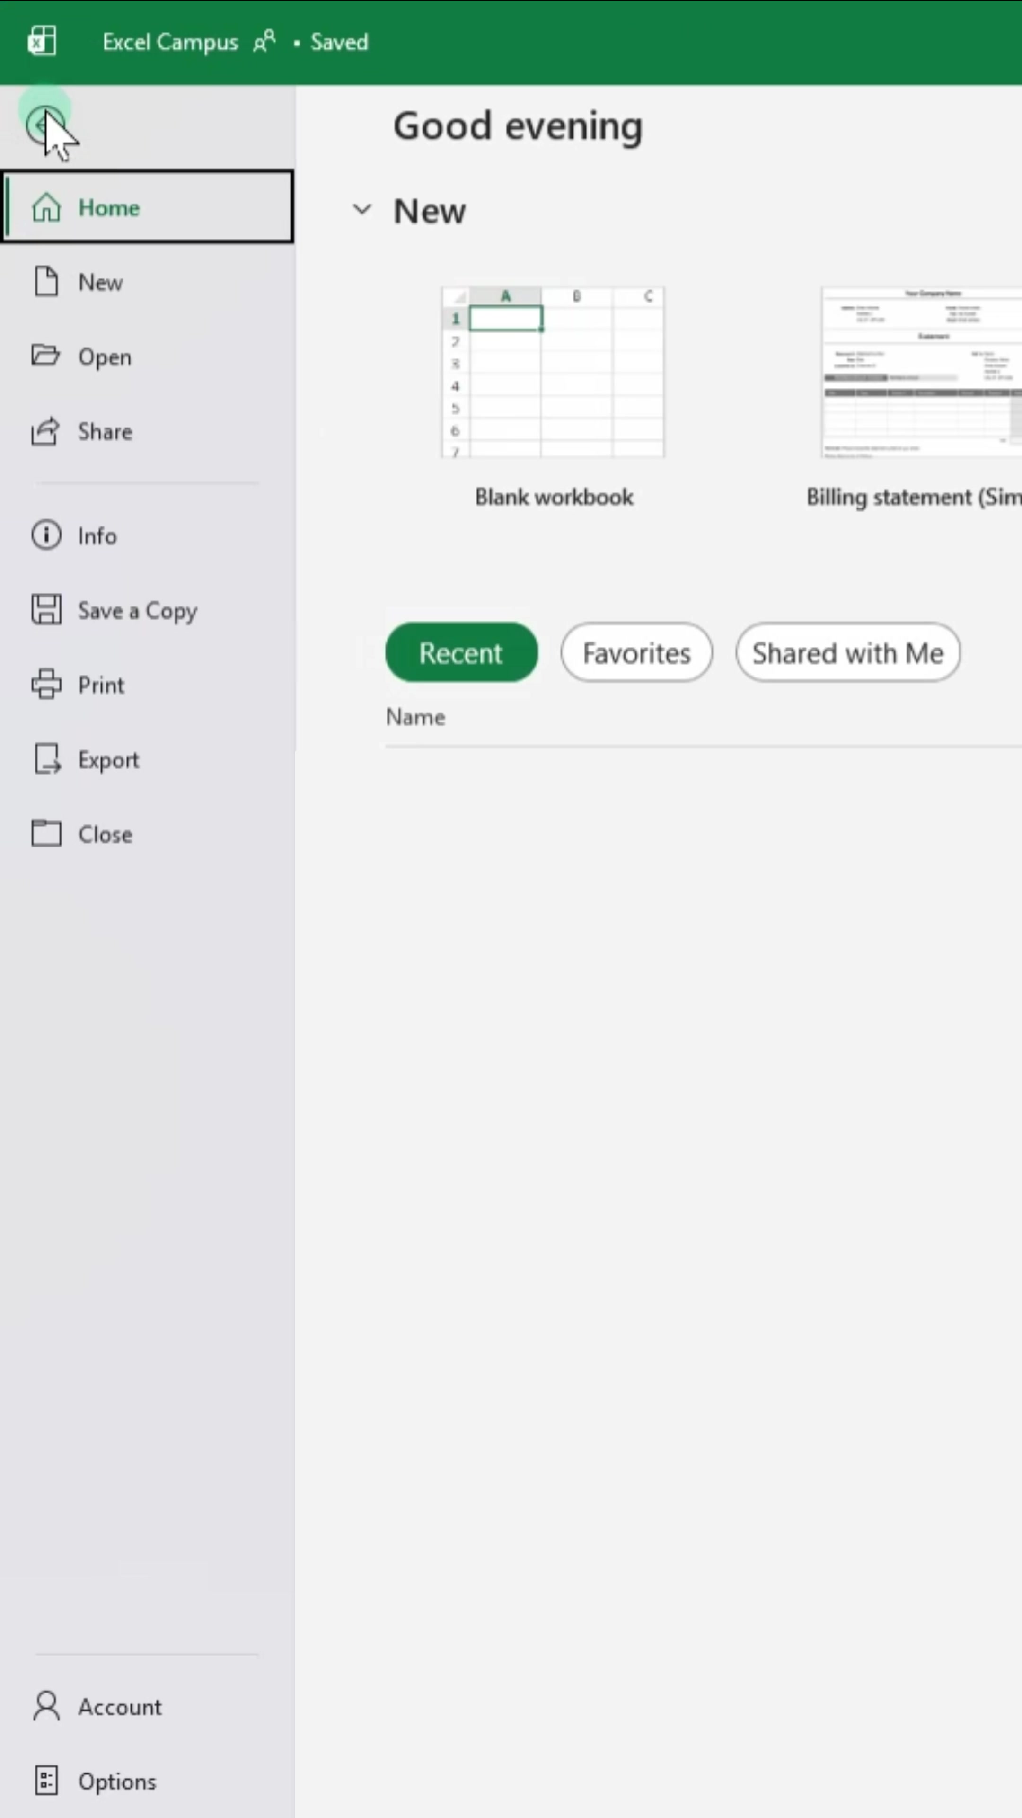View workbook Info page

click(148, 535)
